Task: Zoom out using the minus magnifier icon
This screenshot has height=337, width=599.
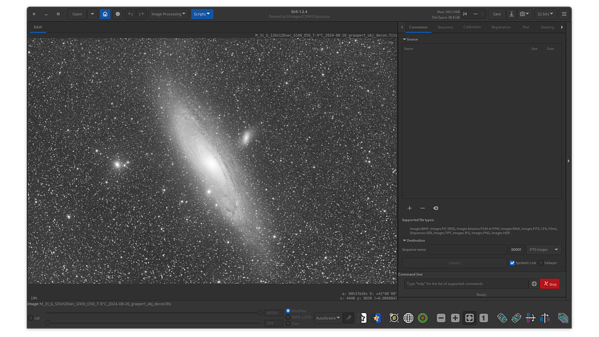Action: click(441, 318)
